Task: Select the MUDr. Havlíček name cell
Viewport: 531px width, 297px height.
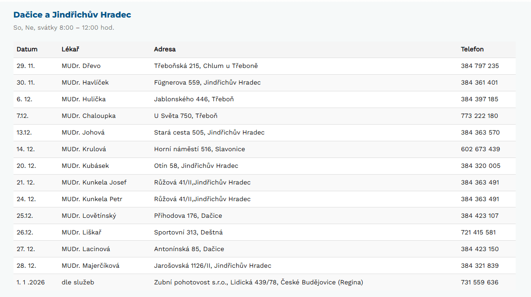Action: [x=85, y=82]
